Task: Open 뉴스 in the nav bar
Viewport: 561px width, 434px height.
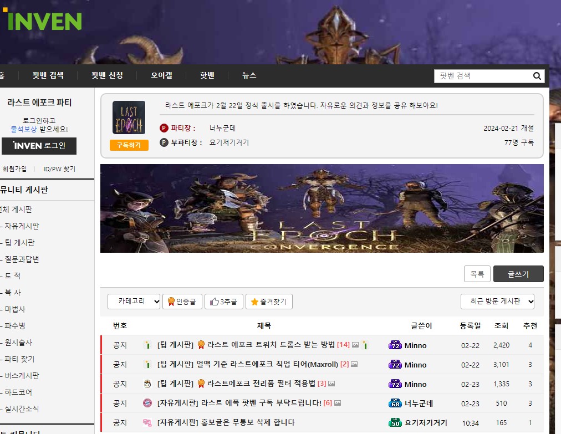Action: [249, 75]
